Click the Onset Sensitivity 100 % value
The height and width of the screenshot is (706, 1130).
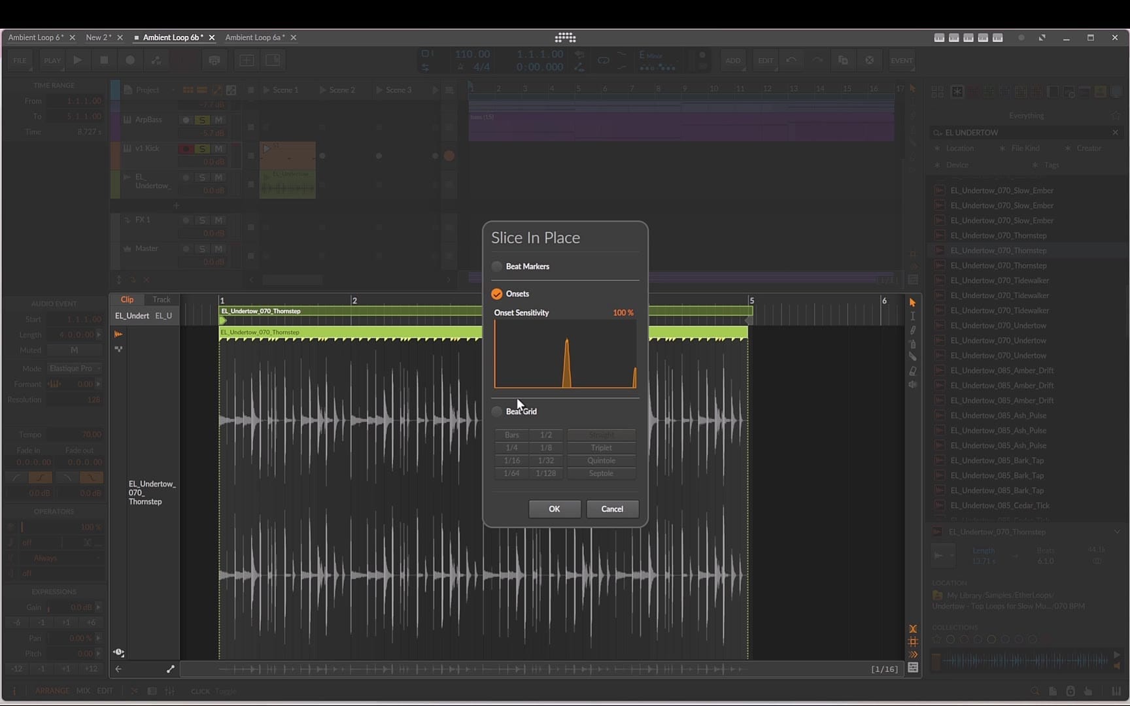[x=623, y=312]
